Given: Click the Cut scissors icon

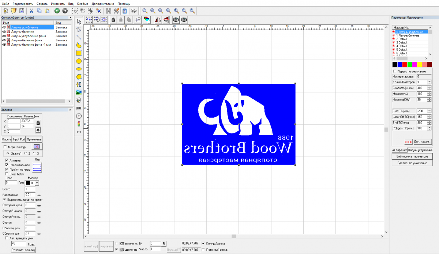Looking at the screenshot, I should (x=31, y=11).
